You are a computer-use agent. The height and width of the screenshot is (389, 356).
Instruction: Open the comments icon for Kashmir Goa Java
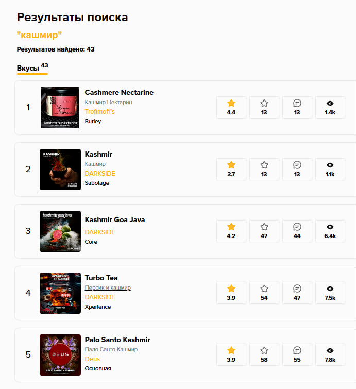297,227
